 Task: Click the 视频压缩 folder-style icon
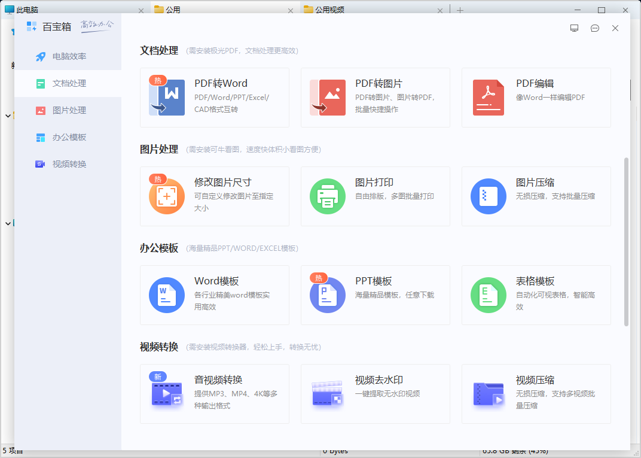click(489, 394)
